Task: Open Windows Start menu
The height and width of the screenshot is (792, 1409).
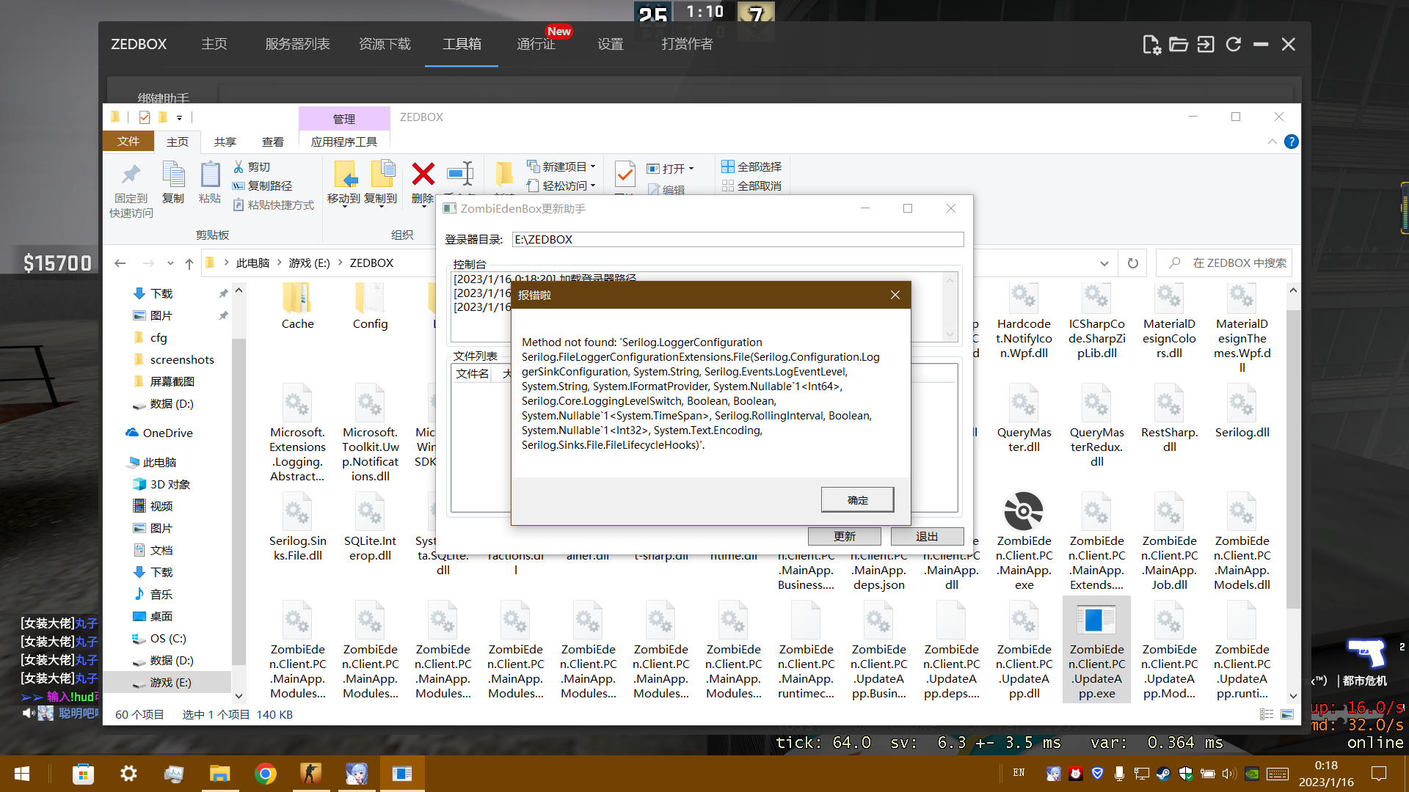Action: [21, 774]
